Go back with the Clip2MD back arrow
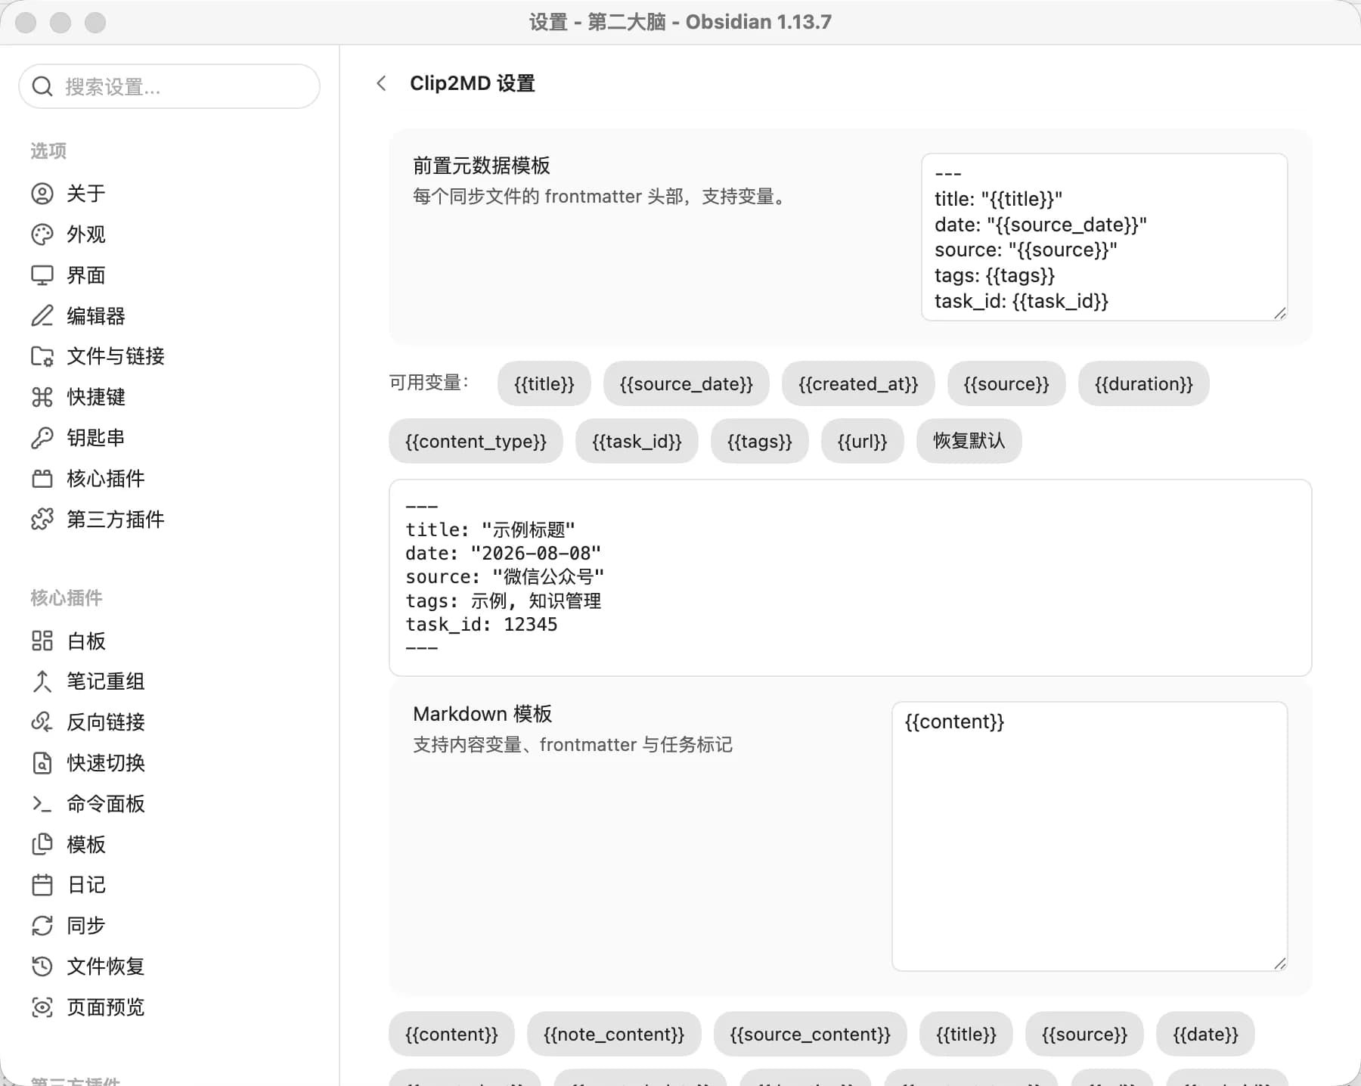1361x1086 pixels. (382, 83)
